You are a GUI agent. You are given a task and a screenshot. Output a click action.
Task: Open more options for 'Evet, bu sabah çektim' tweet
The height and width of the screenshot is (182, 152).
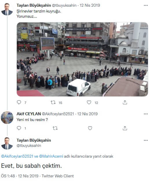click(x=146, y=140)
